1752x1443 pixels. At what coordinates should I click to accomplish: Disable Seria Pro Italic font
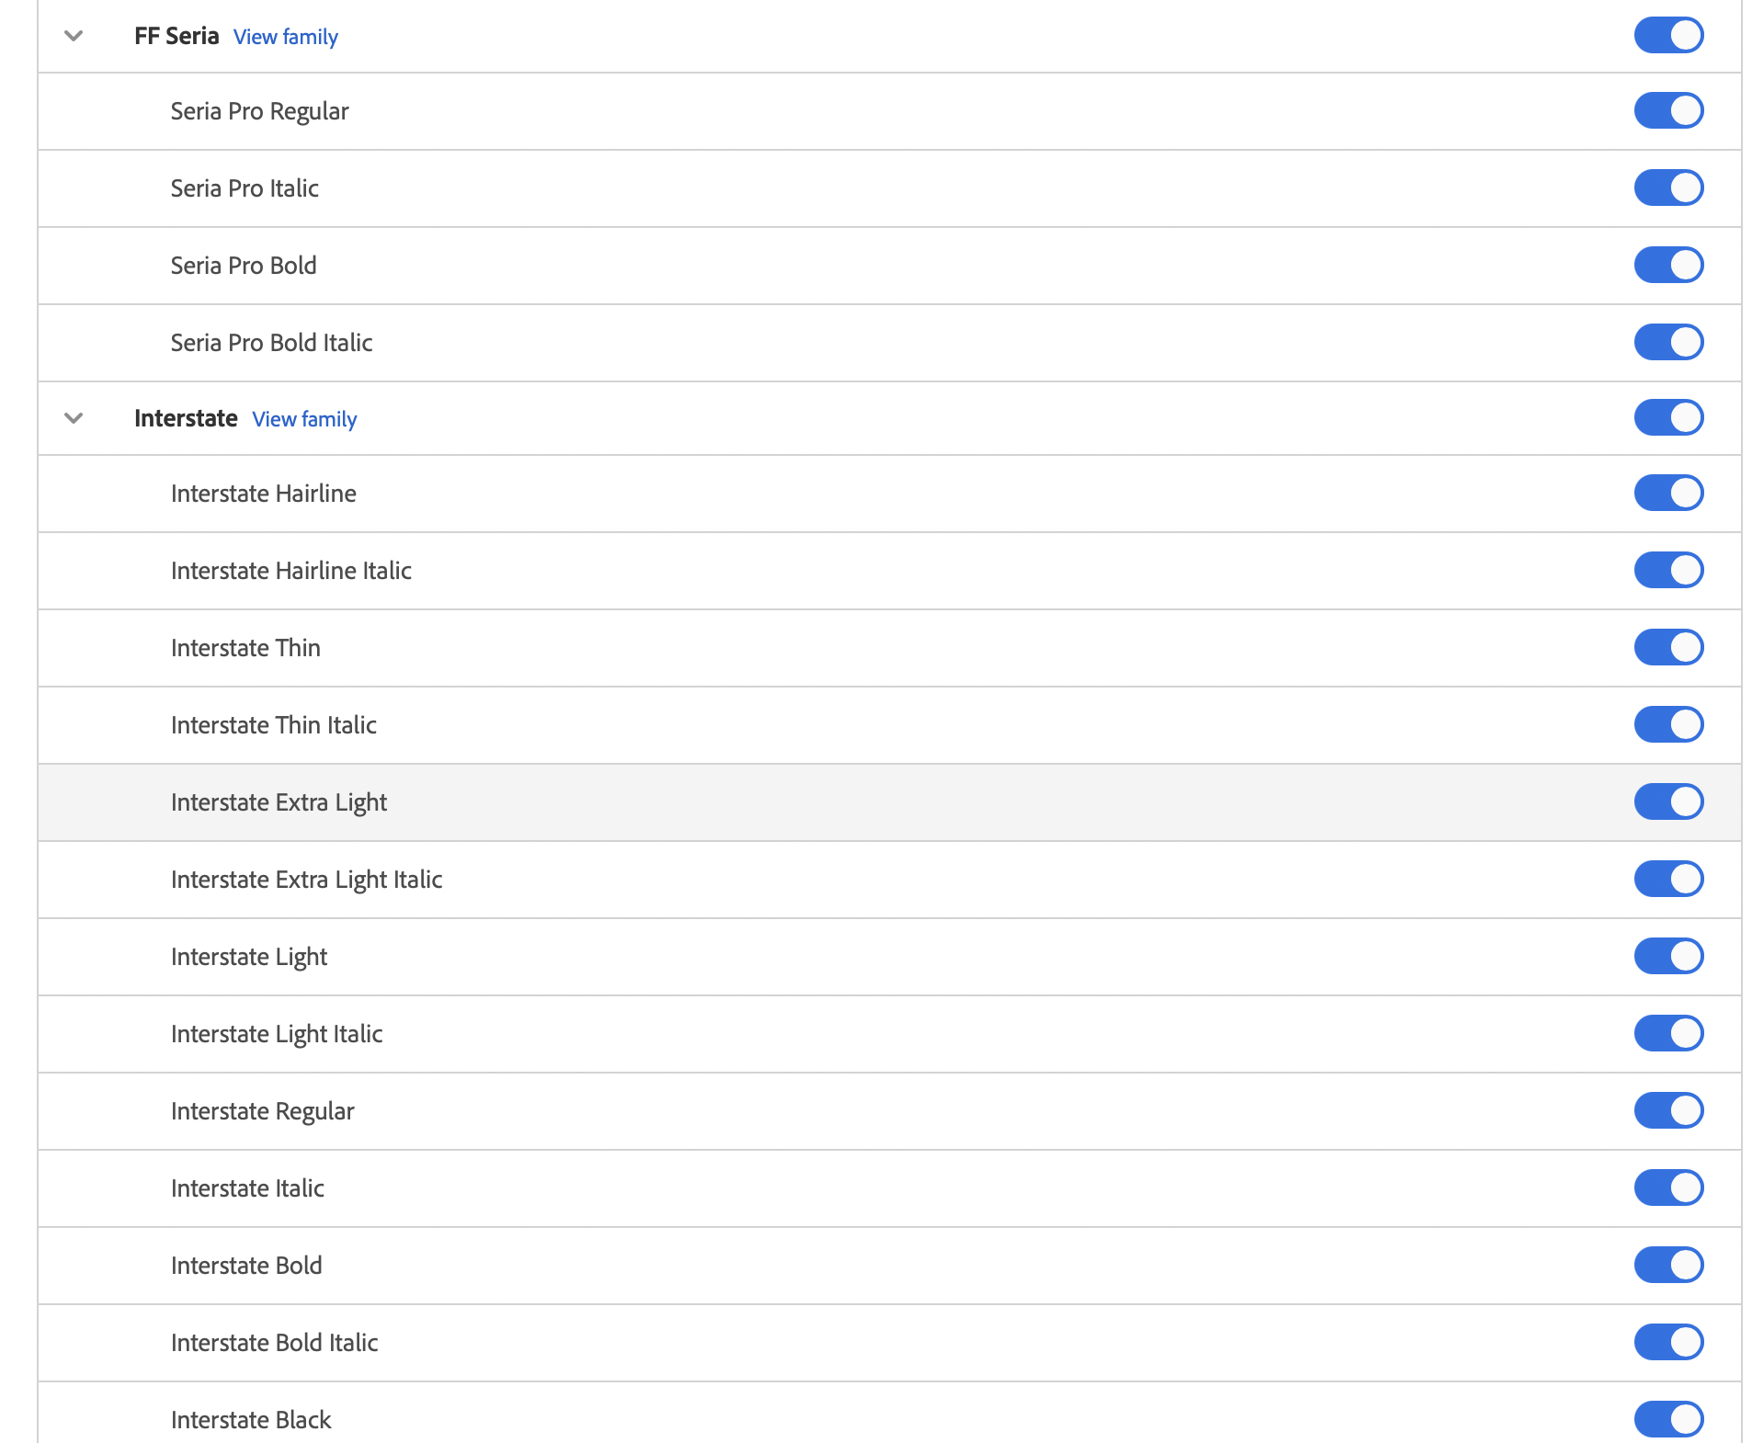click(1667, 188)
